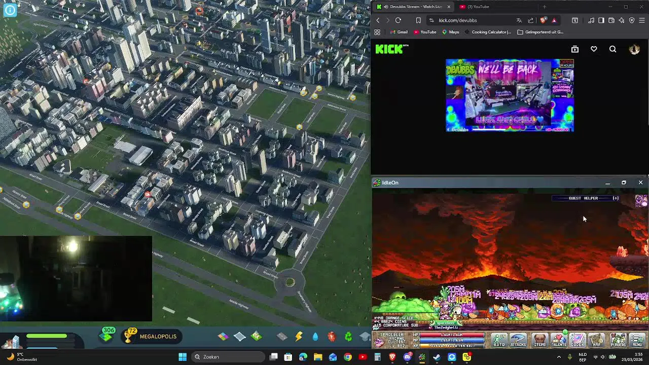
Task: Open Discord from the taskbar
Action: pyautogui.click(x=407, y=357)
